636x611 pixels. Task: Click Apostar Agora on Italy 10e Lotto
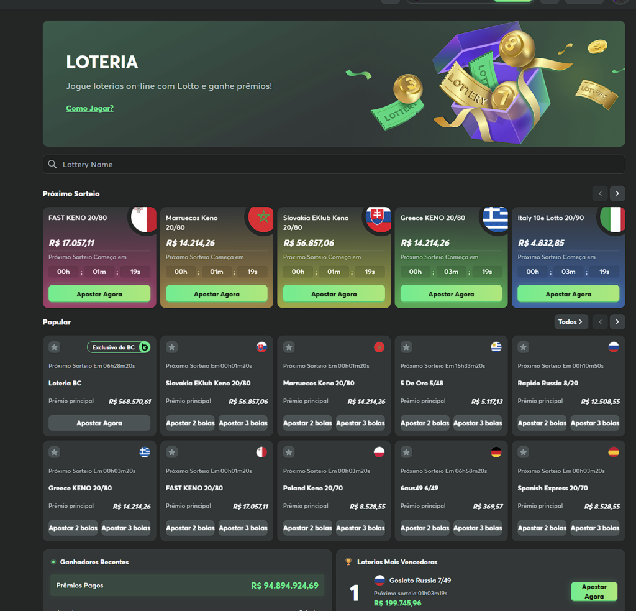(568, 293)
